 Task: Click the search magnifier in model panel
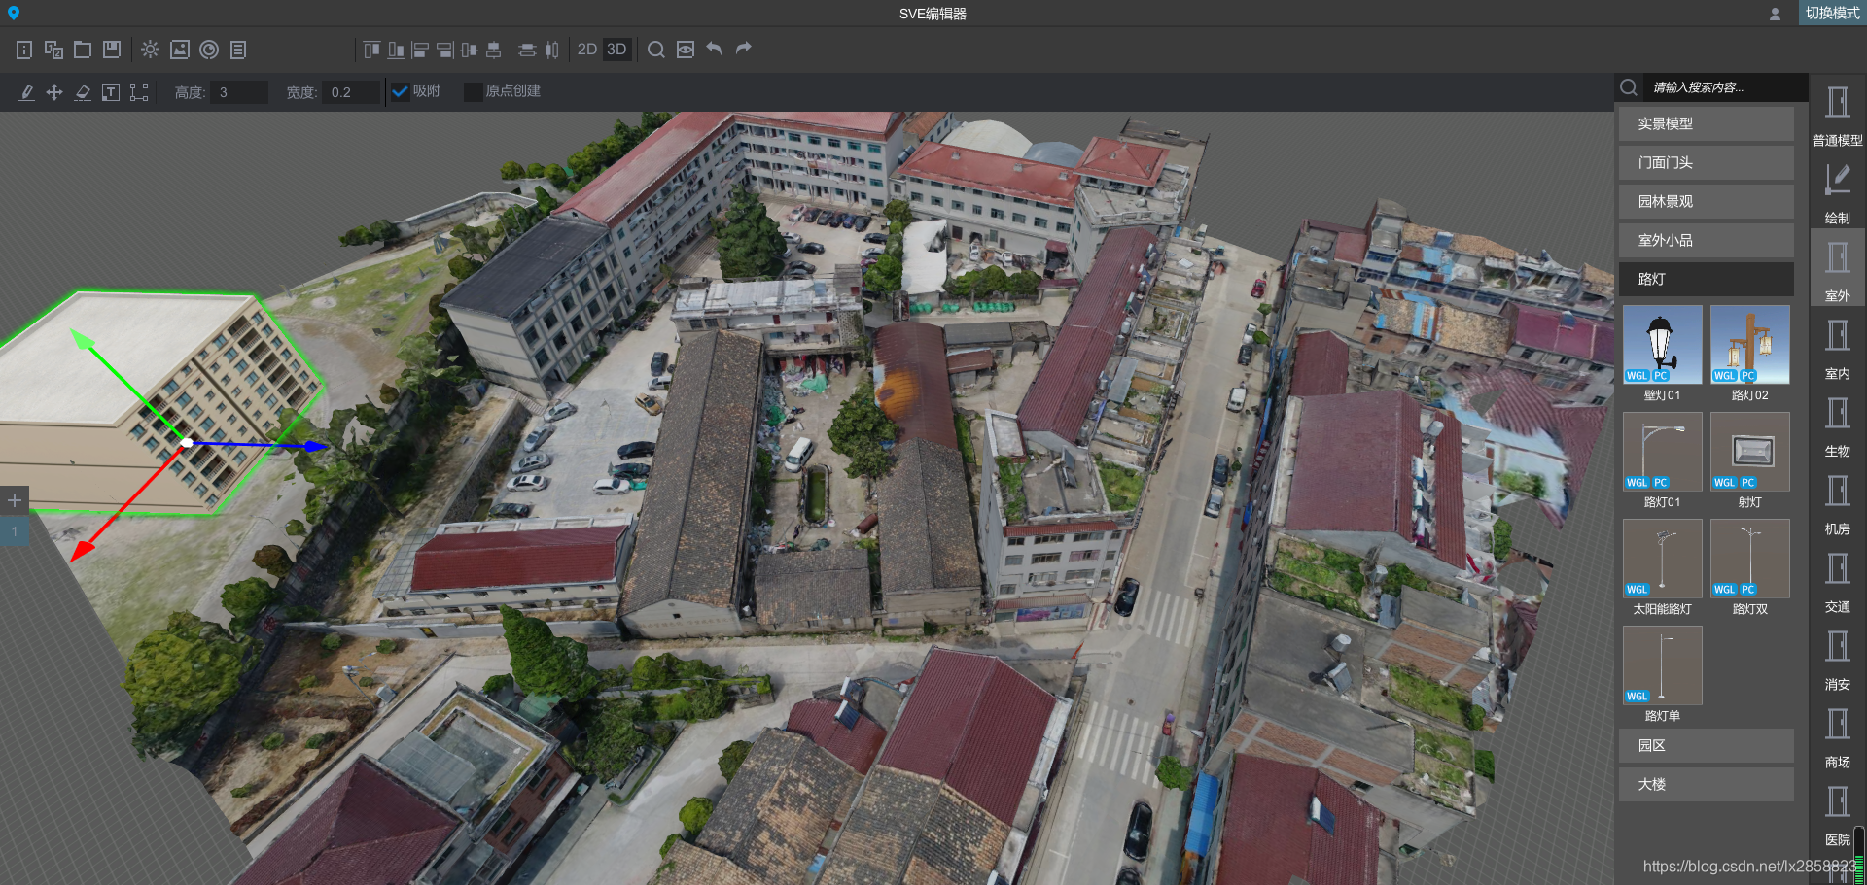(1629, 87)
